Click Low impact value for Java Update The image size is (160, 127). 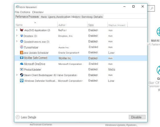point(111,53)
